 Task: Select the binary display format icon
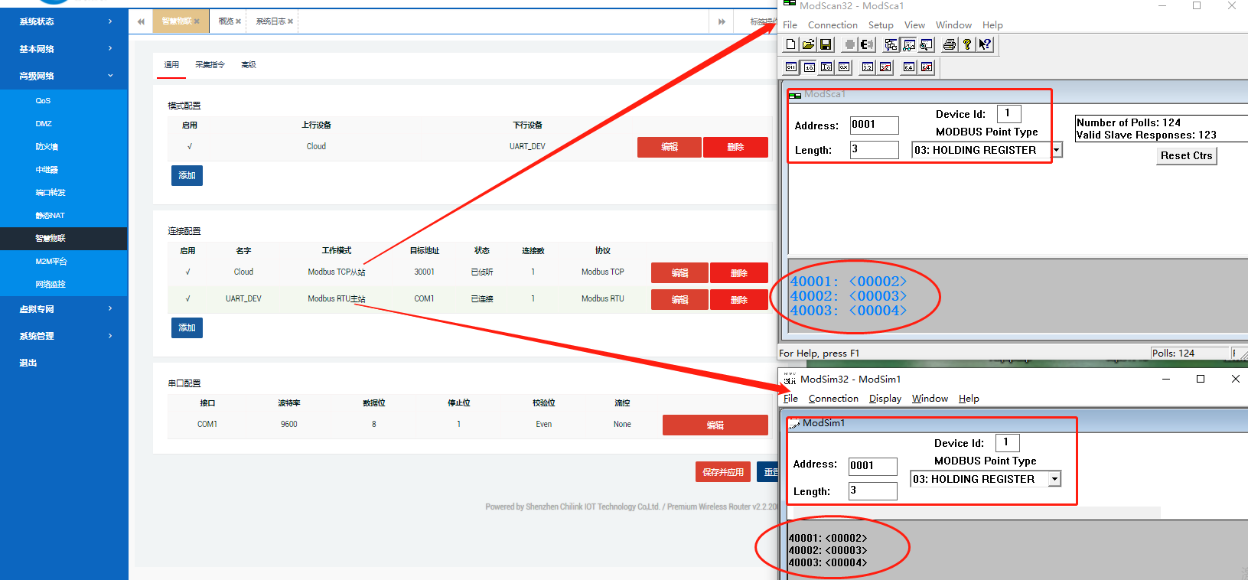(791, 67)
